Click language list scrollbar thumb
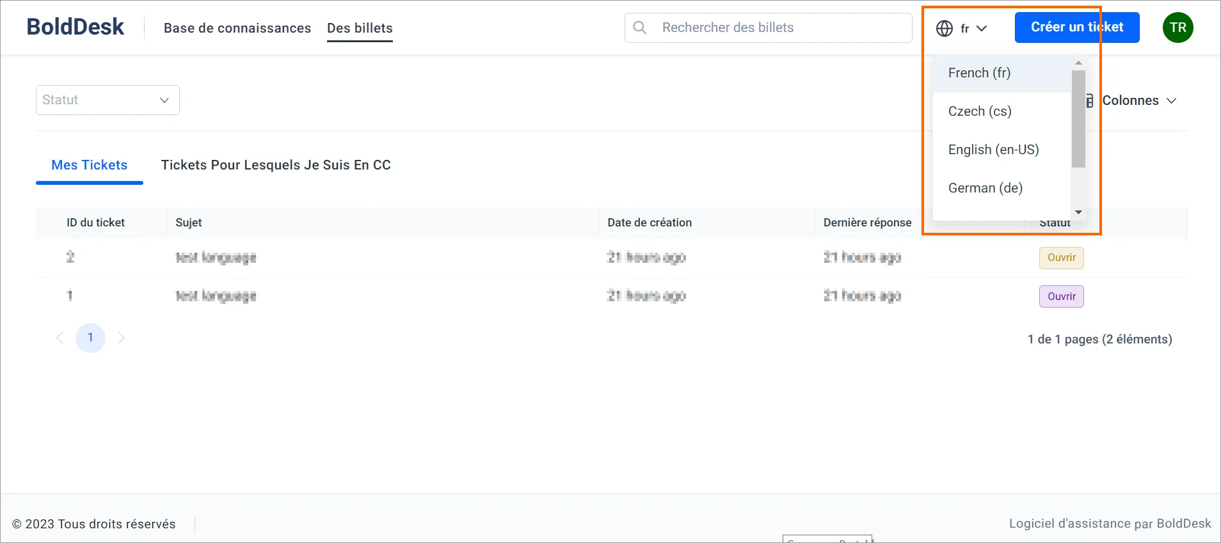Screen dimensions: 1221x543 tap(1078, 118)
